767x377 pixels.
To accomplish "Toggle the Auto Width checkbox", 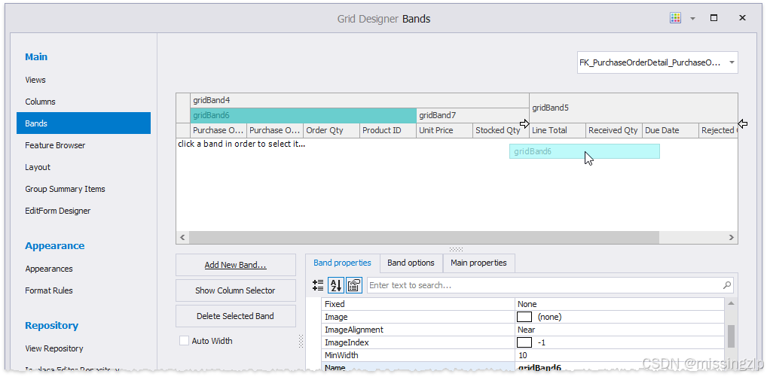I will pos(184,341).
